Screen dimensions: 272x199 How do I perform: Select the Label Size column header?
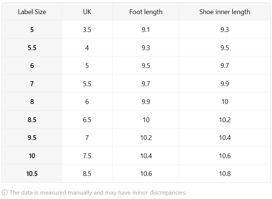click(32, 12)
